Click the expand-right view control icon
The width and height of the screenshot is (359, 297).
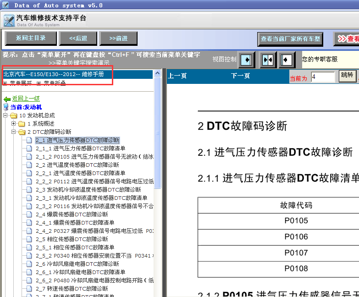tap(246, 60)
